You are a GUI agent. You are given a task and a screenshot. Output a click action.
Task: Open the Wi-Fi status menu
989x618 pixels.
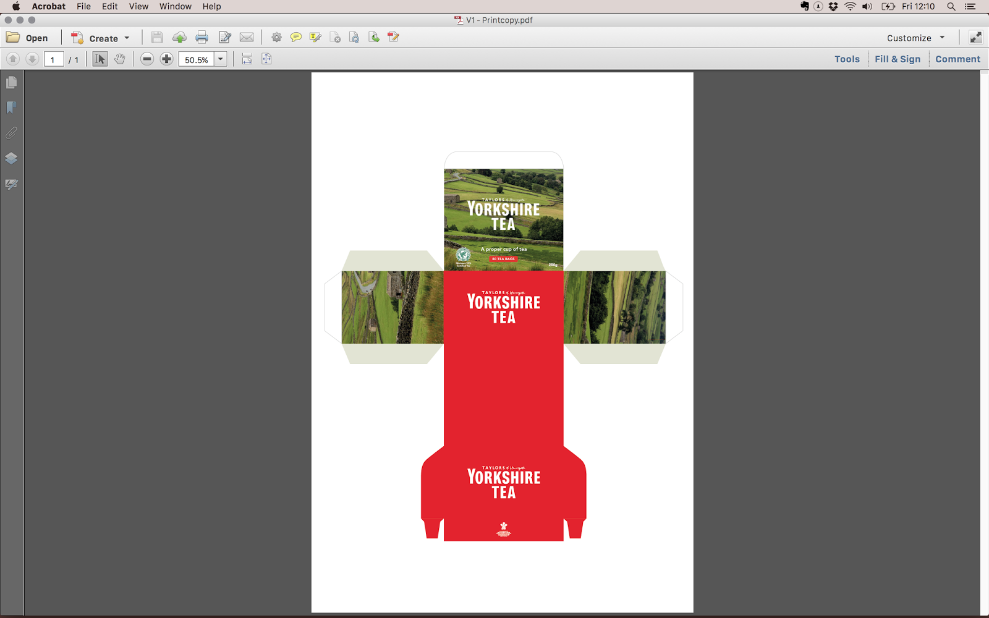tap(851, 6)
